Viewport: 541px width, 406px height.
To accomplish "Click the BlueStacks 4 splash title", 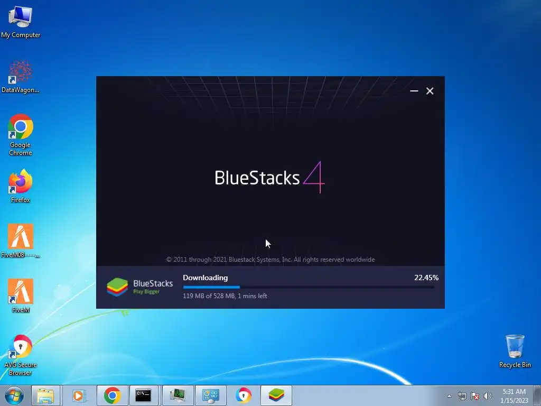I will [x=270, y=178].
